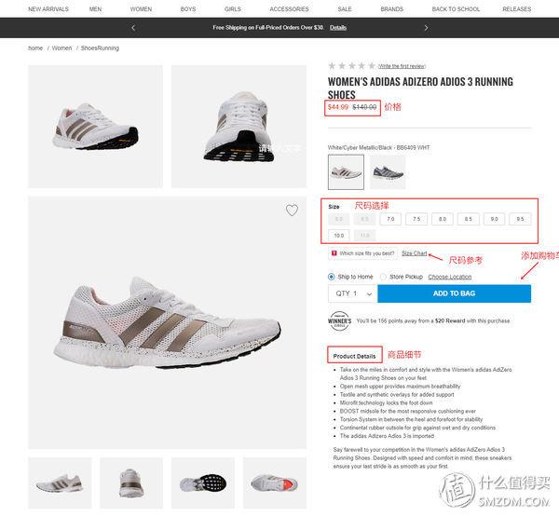
Task: Show previous promo banner with left arrow
Action: (x=133, y=28)
